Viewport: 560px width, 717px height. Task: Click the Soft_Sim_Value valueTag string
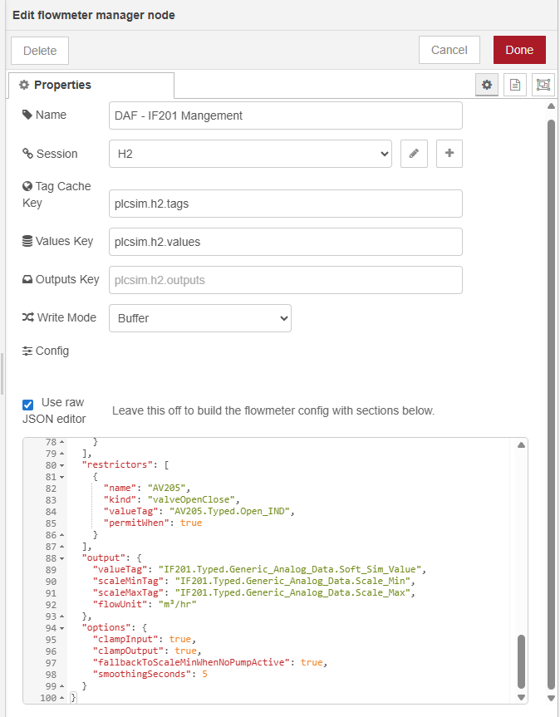[x=290, y=569]
